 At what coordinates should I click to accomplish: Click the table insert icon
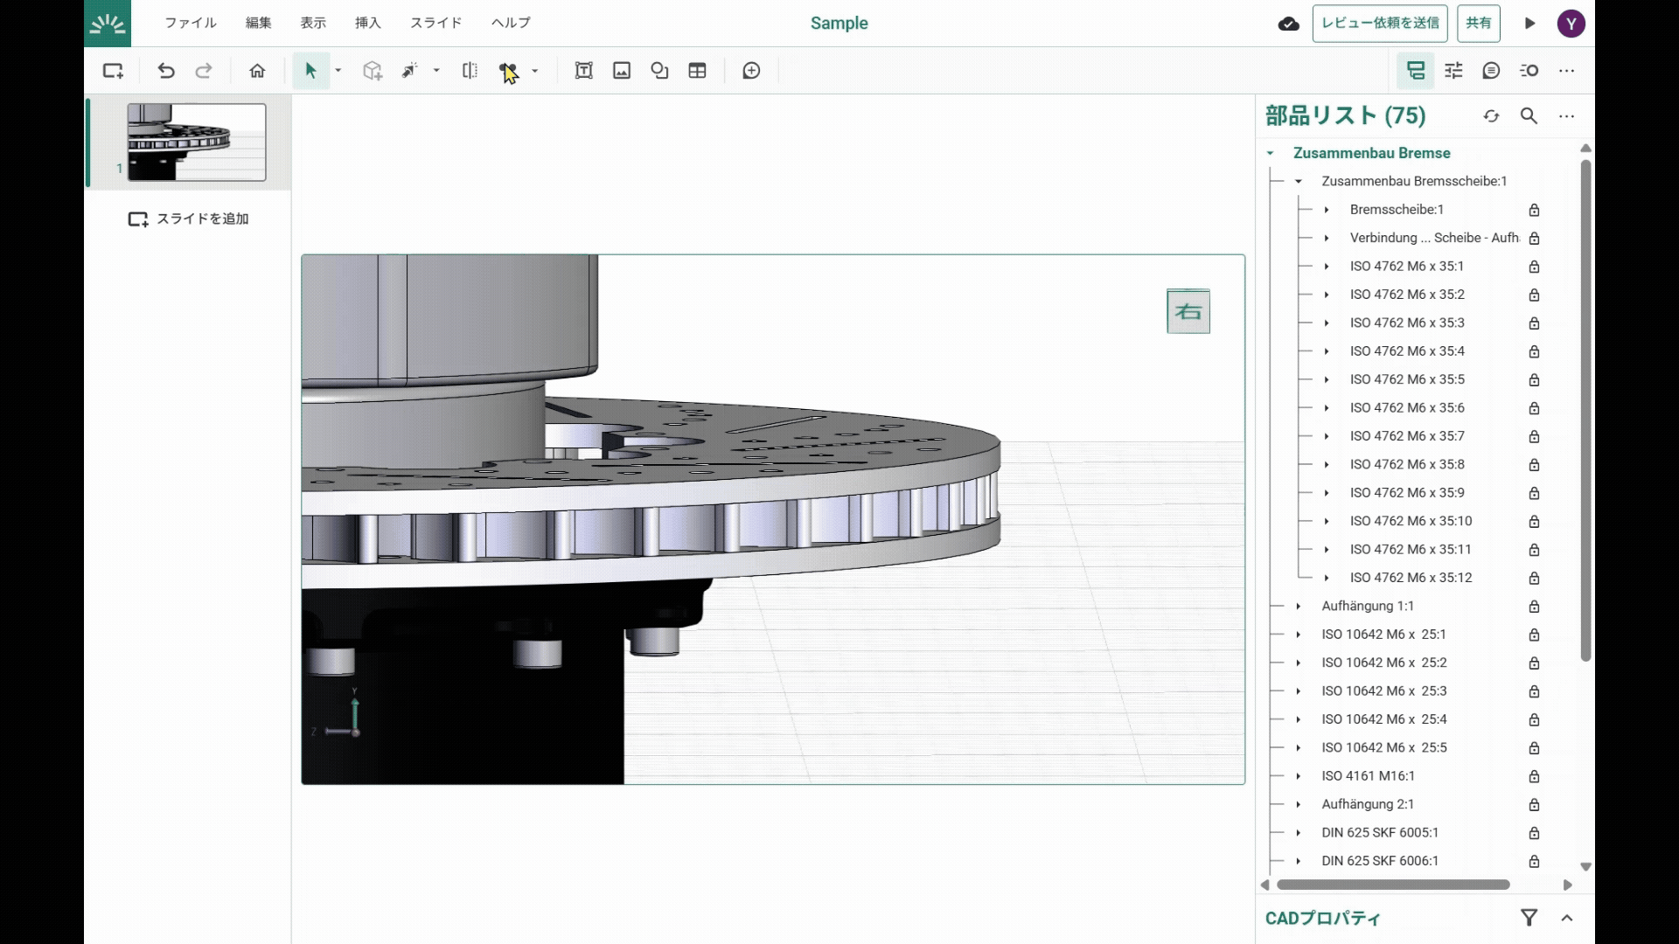[x=697, y=71]
